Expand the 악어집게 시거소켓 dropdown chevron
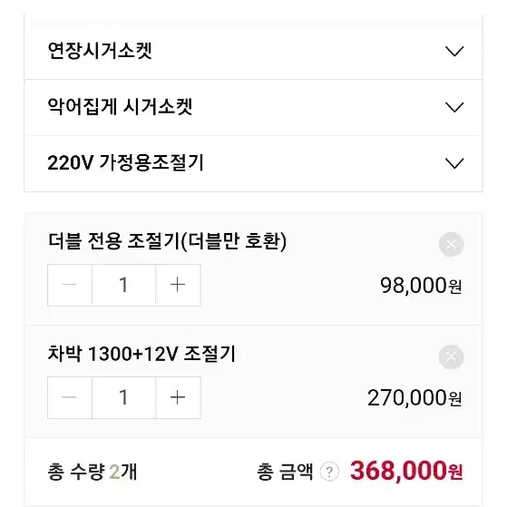Viewport: 507px width, 507px height. tap(454, 107)
